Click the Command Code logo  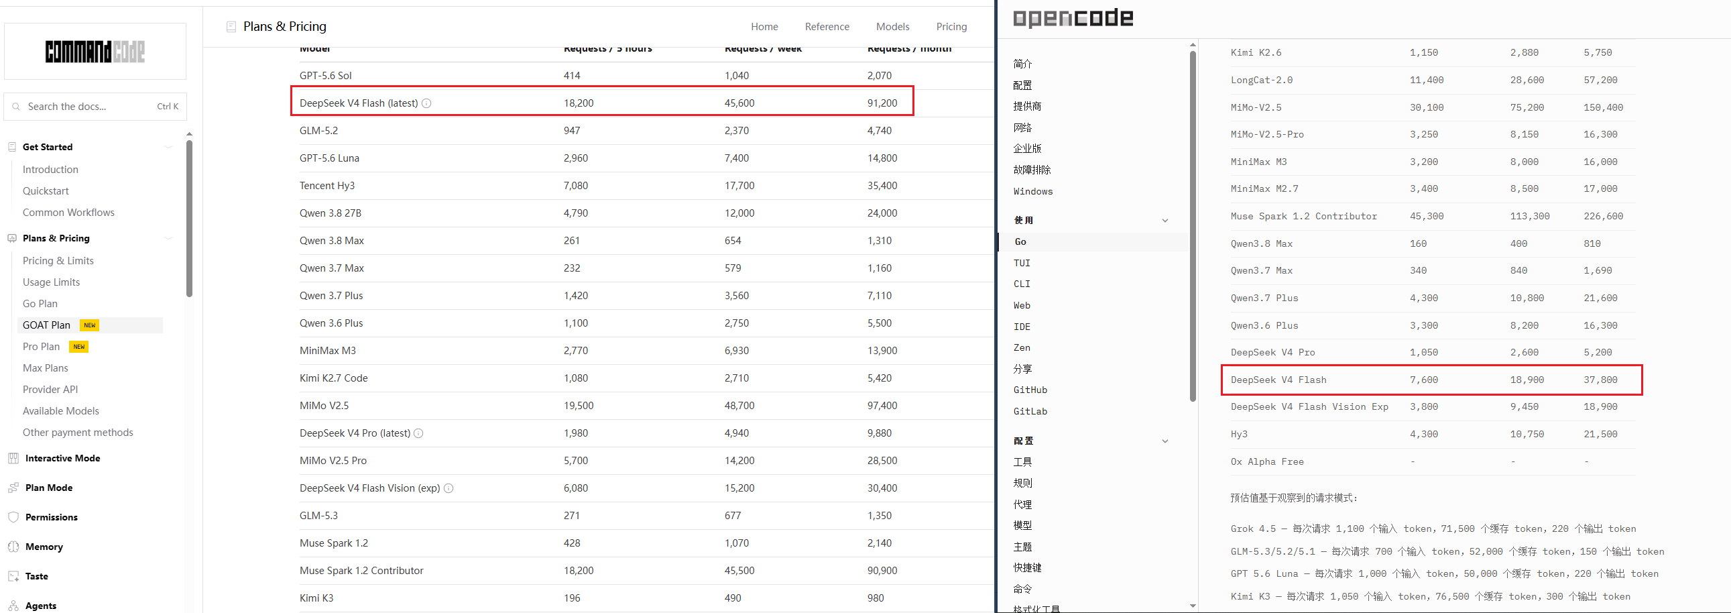click(95, 52)
